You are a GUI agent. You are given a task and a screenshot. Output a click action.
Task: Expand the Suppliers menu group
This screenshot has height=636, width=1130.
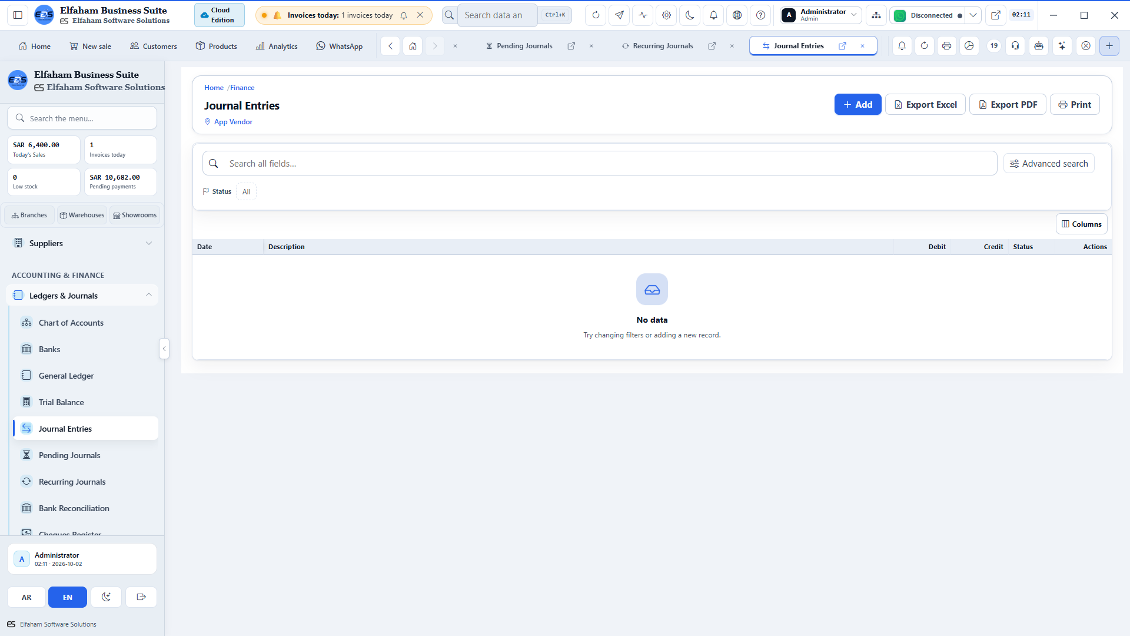82,243
